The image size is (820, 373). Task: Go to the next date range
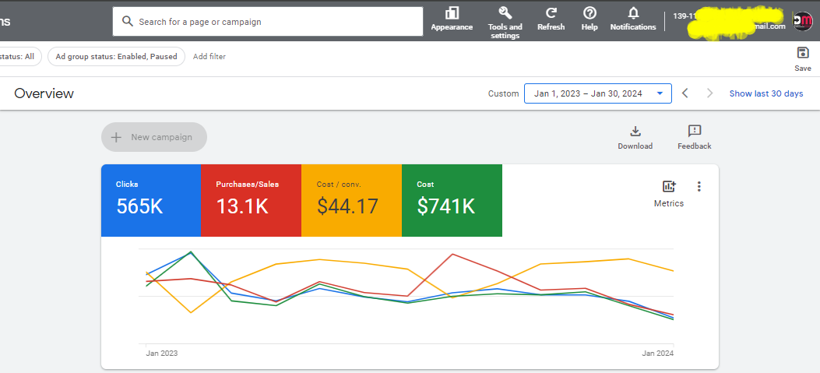point(709,93)
